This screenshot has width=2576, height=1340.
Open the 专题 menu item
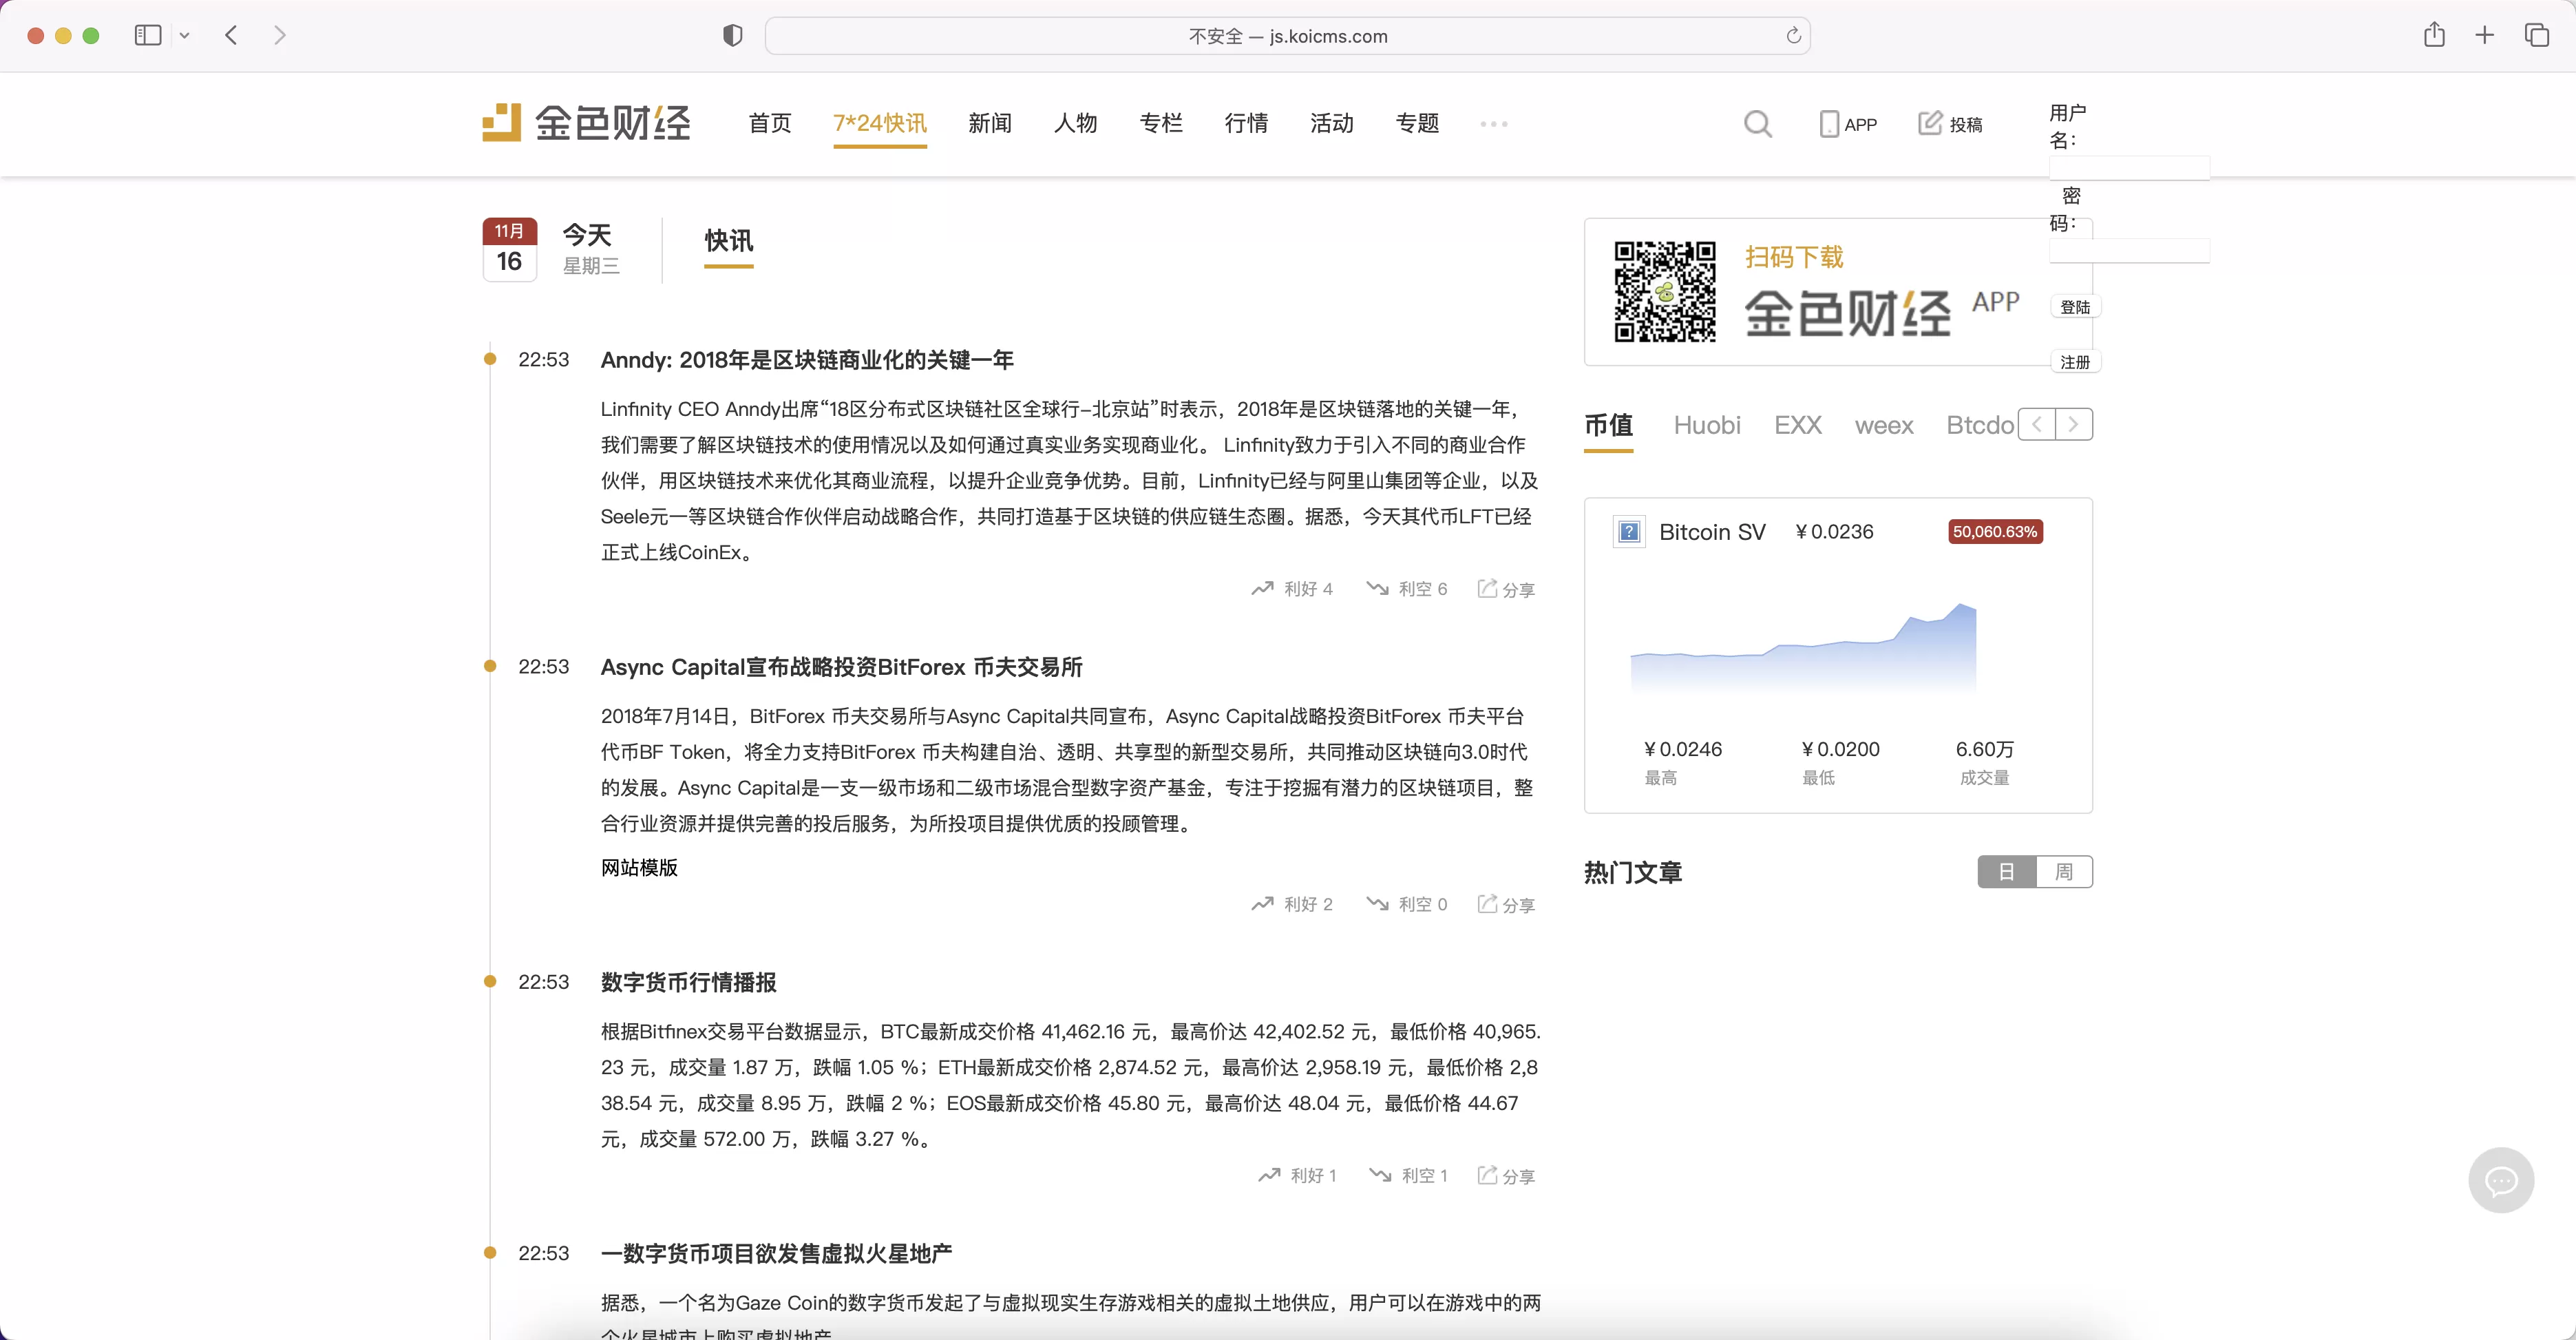[x=1418, y=123]
